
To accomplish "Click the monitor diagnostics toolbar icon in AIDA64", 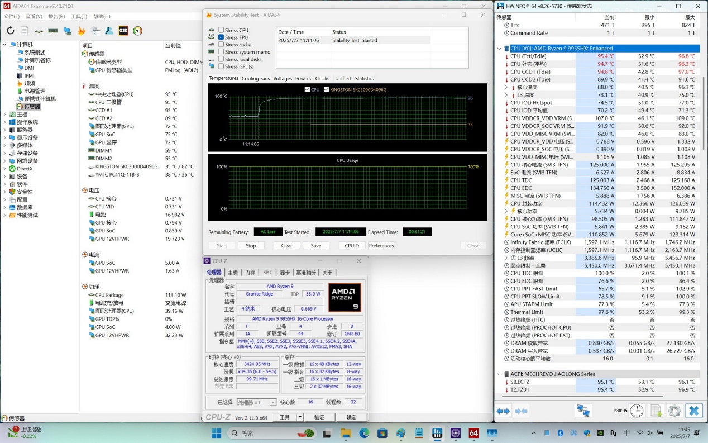I will pyautogui.click(x=68, y=31).
